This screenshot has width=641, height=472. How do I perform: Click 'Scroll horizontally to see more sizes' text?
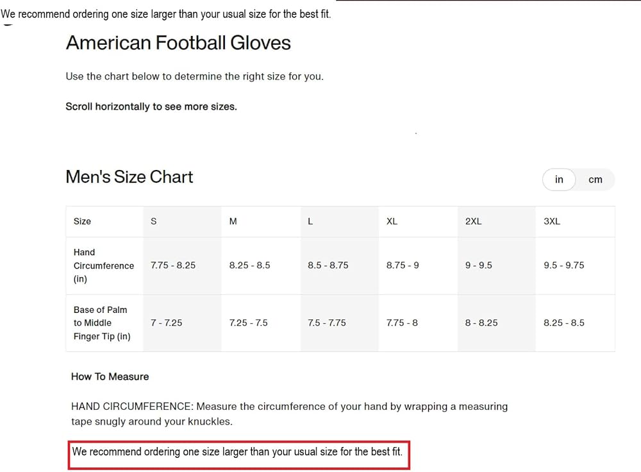(151, 106)
